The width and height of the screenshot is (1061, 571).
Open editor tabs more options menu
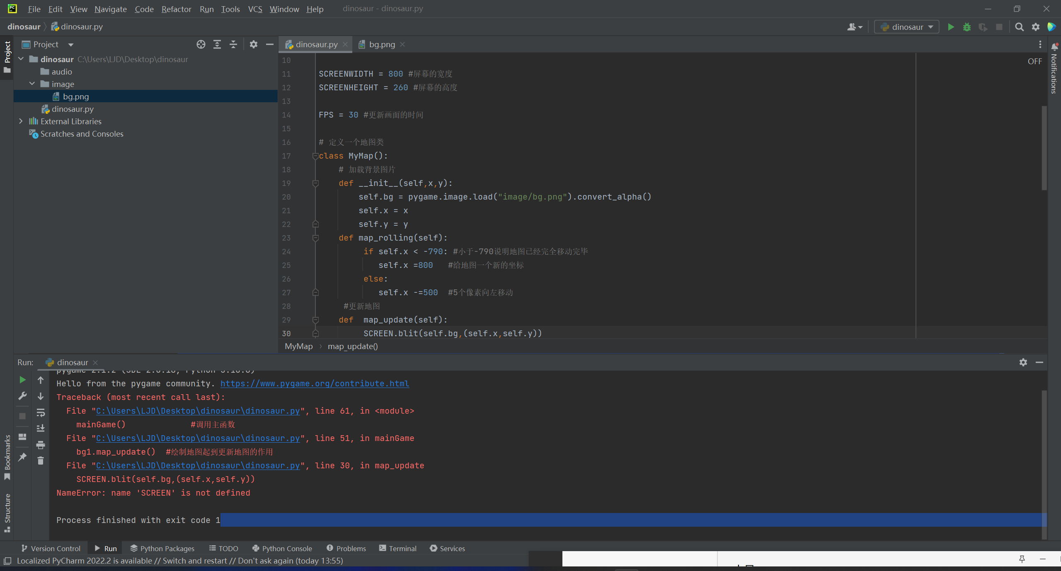point(1040,44)
